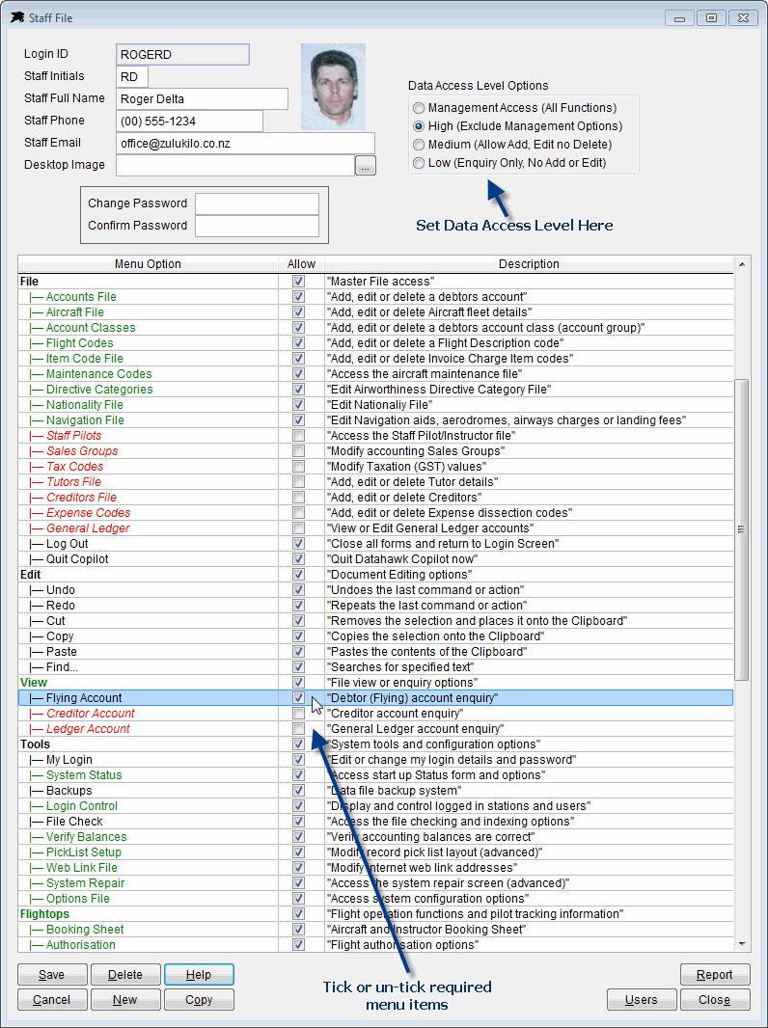
Task: Click the Staff Email field
Action: click(x=245, y=144)
